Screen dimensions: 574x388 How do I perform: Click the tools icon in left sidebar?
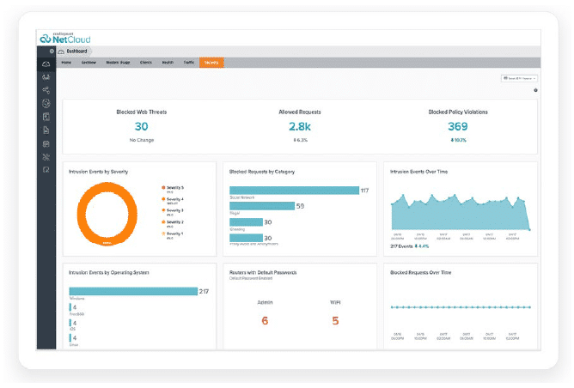tap(46, 157)
